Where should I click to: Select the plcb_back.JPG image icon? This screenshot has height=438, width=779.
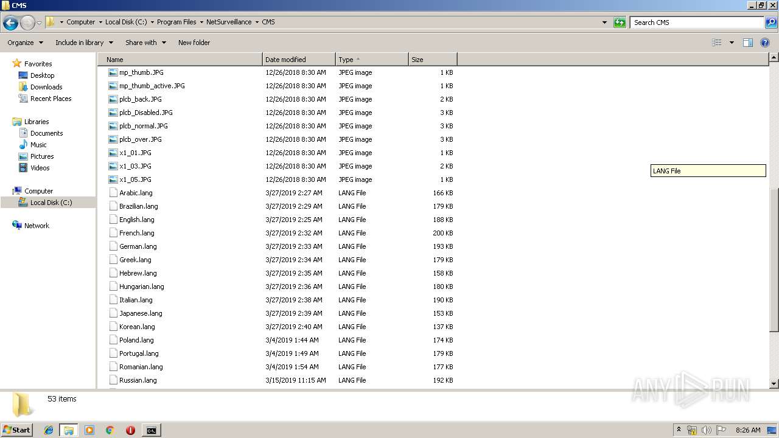[113, 99]
